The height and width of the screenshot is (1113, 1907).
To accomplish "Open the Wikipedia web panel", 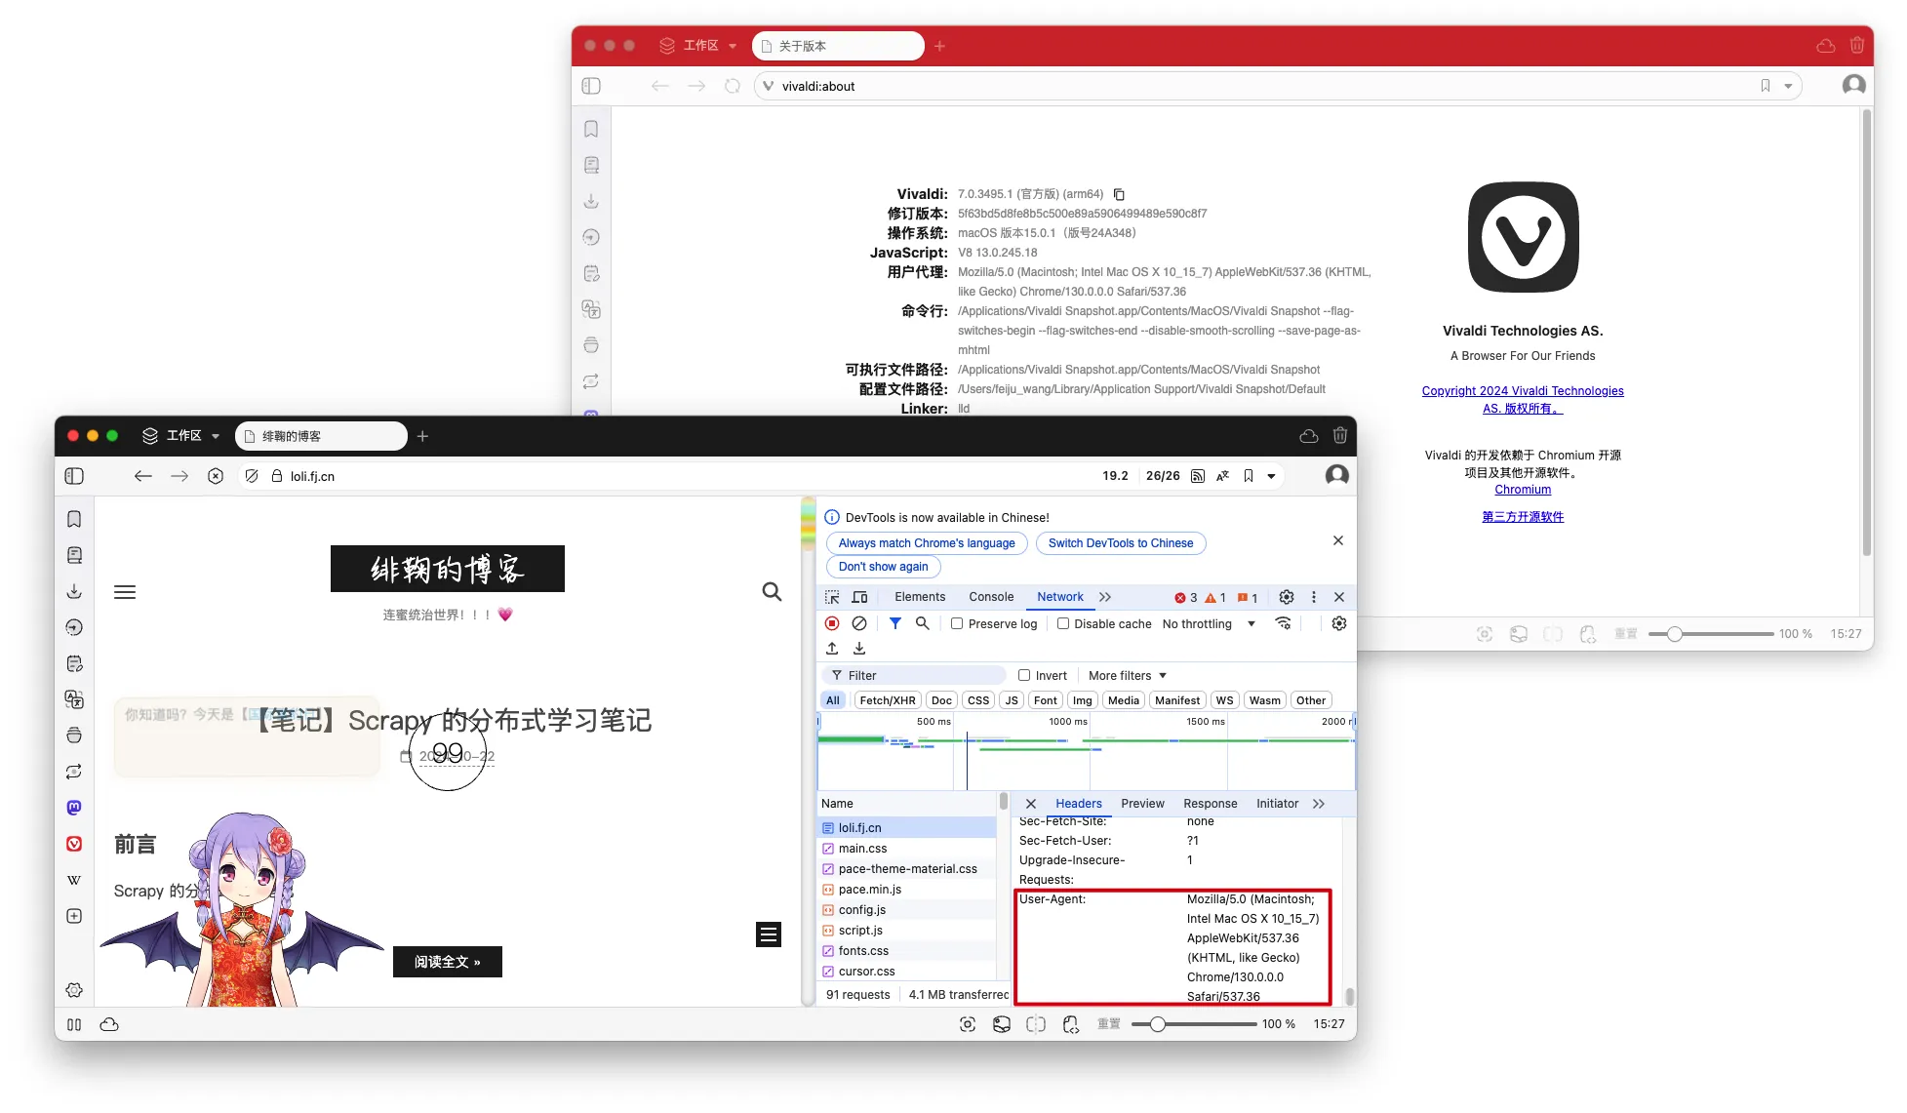I will 74,880.
